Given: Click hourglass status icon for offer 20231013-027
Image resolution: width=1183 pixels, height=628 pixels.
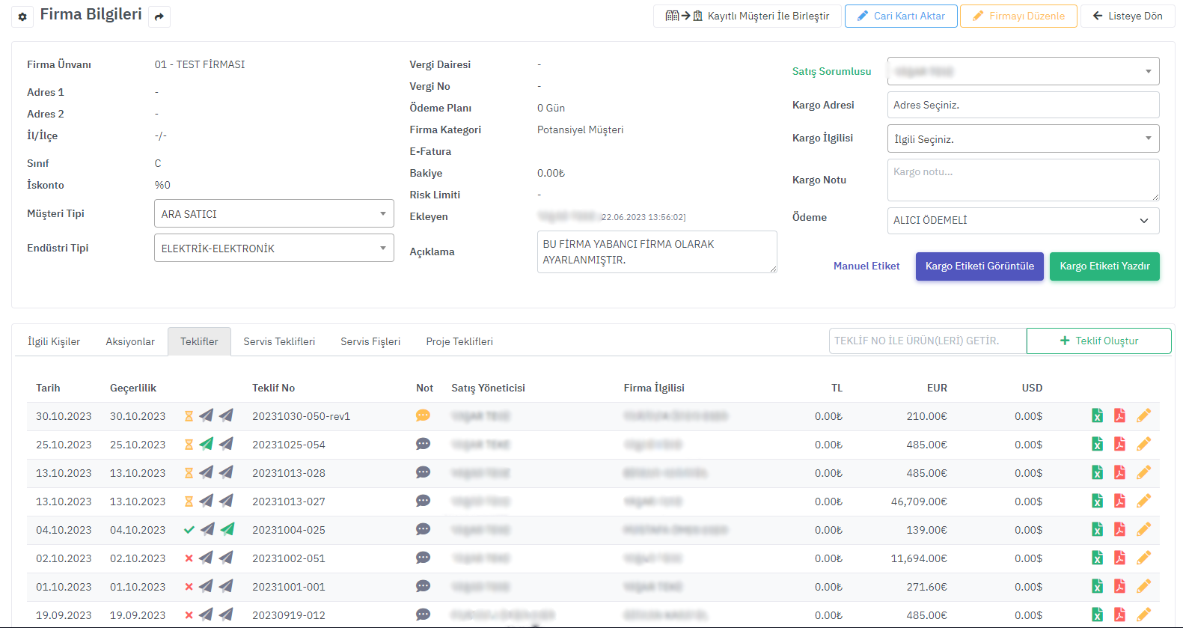Looking at the screenshot, I should pos(189,502).
